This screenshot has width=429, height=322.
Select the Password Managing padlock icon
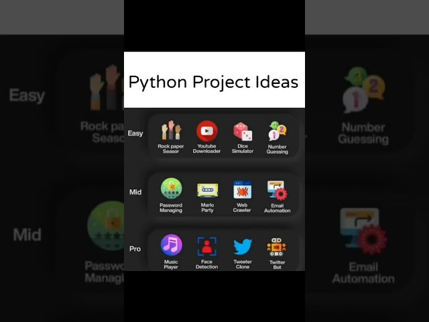pyautogui.click(x=172, y=189)
